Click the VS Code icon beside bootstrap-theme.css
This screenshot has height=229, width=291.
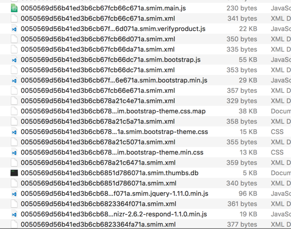(x=14, y=132)
